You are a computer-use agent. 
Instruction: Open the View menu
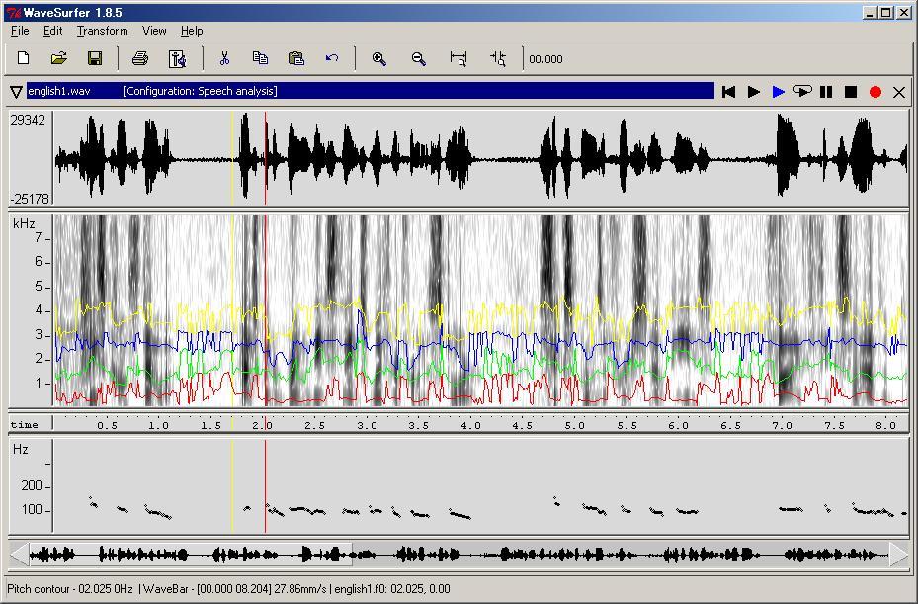(x=154, y=31)
